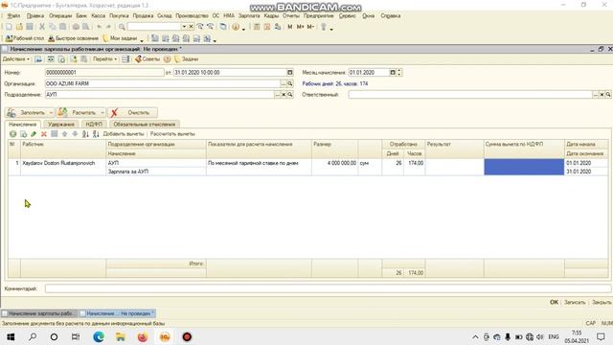Open the Файл menu
This screenshot has height=345, width=613.
pos(13,15)
